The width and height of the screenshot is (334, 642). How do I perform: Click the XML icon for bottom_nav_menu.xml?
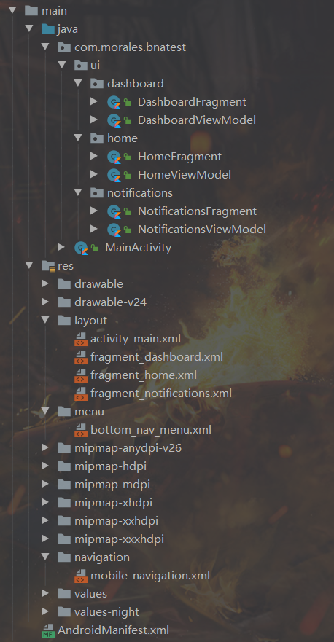point(81,430)
